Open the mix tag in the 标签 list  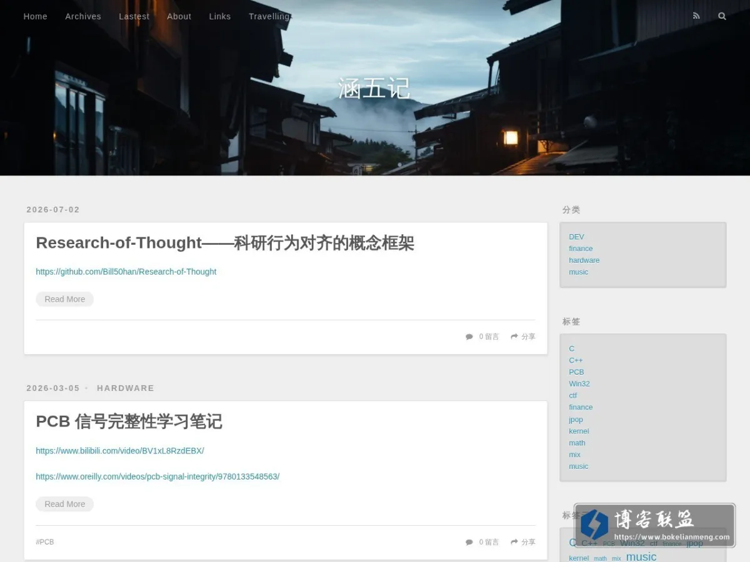(575, 455)
